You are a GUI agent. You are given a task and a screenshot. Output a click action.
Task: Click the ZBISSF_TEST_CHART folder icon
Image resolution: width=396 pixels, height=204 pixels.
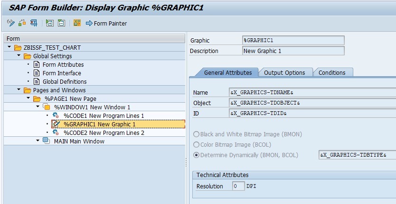pyautogui.click(x=18, y=48)
